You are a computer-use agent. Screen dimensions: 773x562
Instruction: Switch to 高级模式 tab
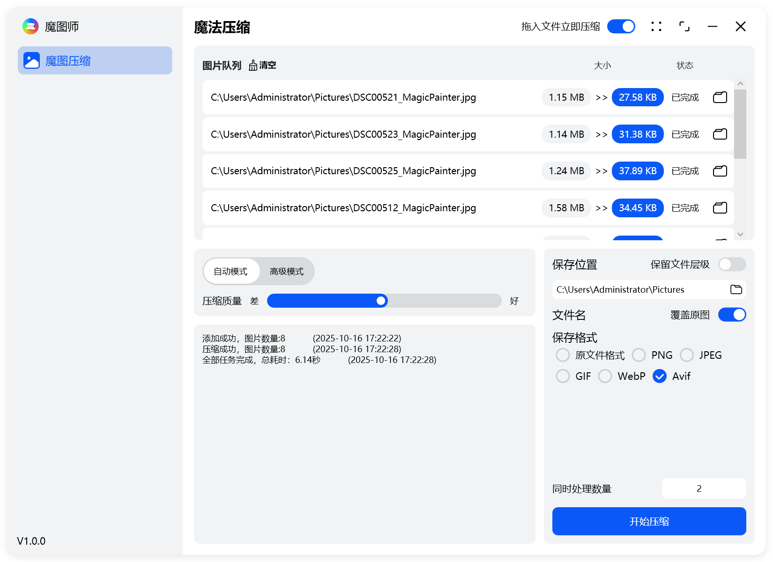click(286, 272)
